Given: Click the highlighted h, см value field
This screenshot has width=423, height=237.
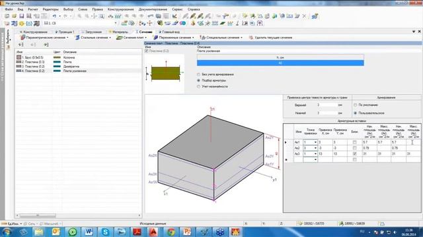Looking at the screenshot, I should [x=280, y=63].
